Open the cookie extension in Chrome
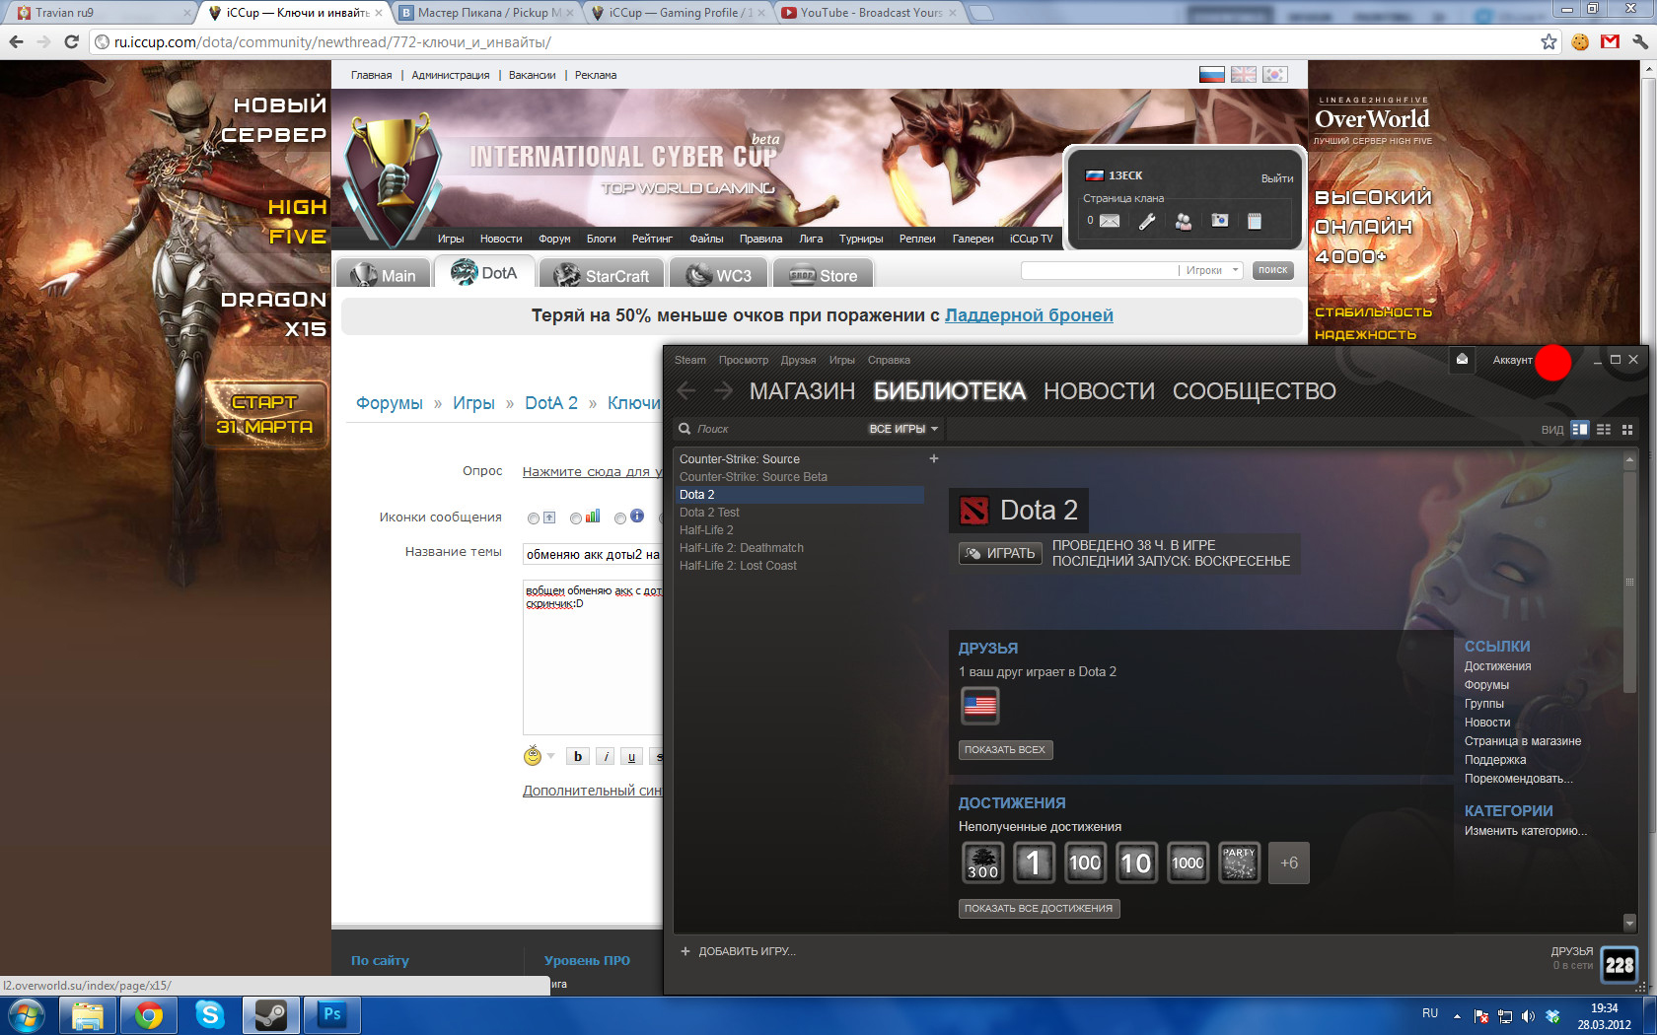Screen dimensions: 1657x1035 pos(1580,41)
